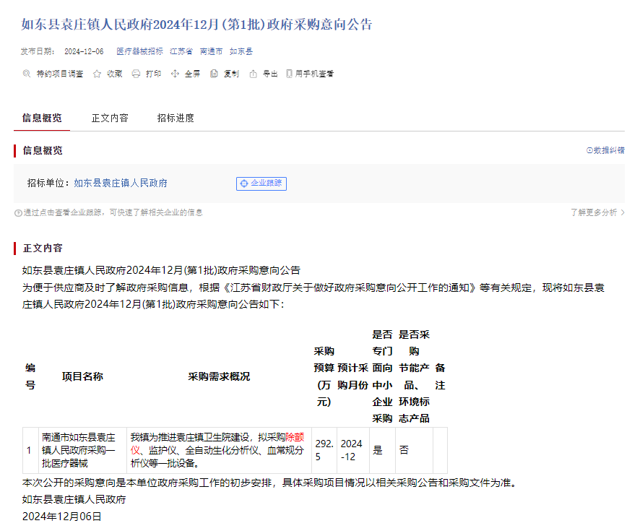Click the 企业跟踪 button
The height and width of the screenshot is (531, 632).
tap(261, 184)
